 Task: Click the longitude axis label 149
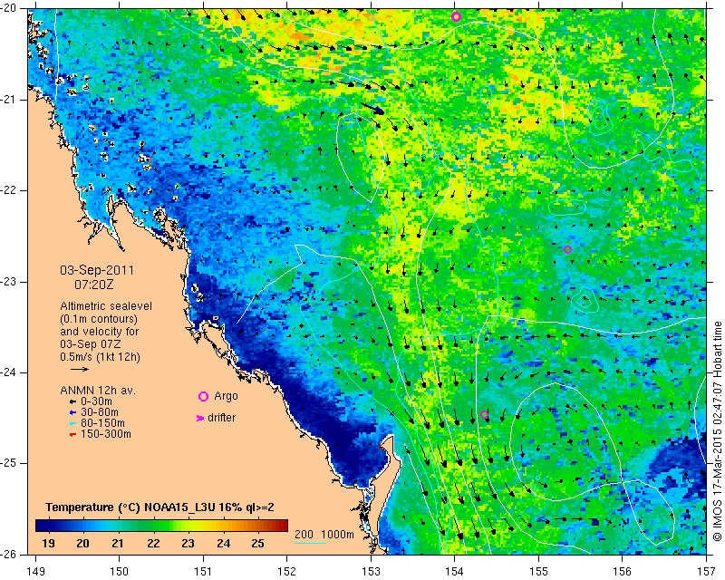click(35, 571)
